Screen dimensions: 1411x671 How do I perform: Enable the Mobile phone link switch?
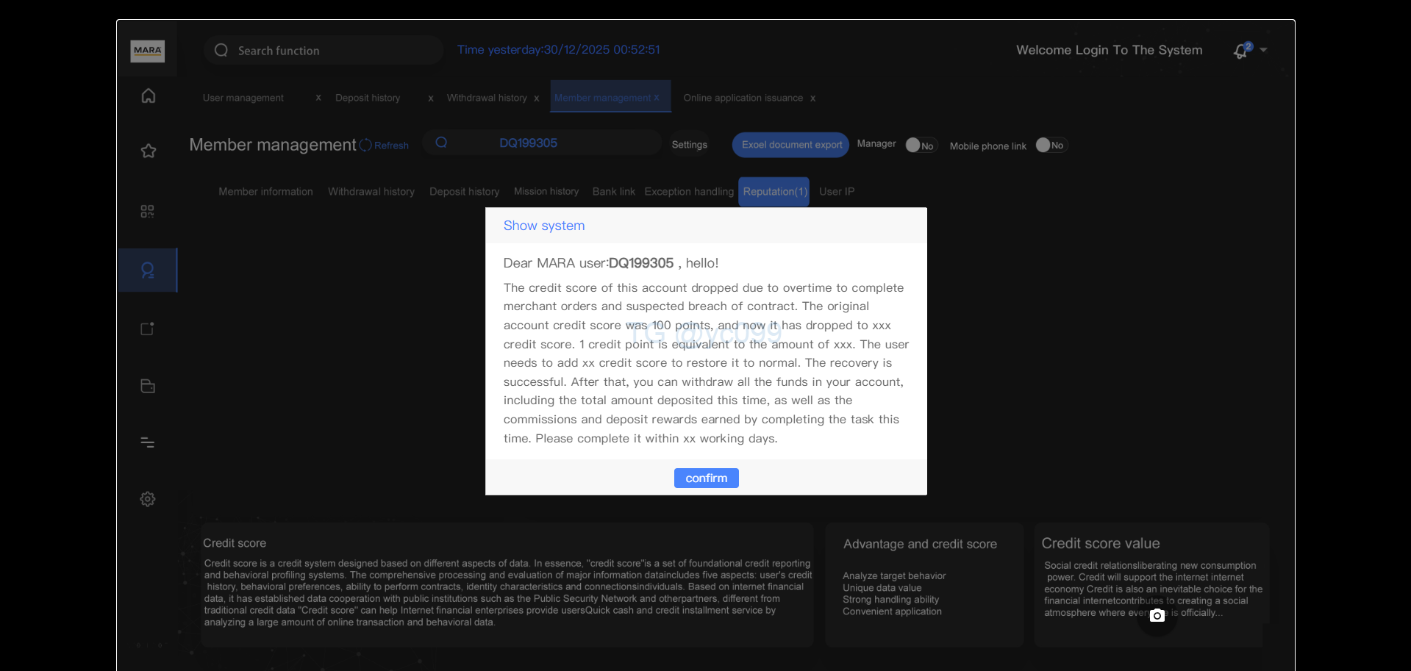coord(1050,146)
